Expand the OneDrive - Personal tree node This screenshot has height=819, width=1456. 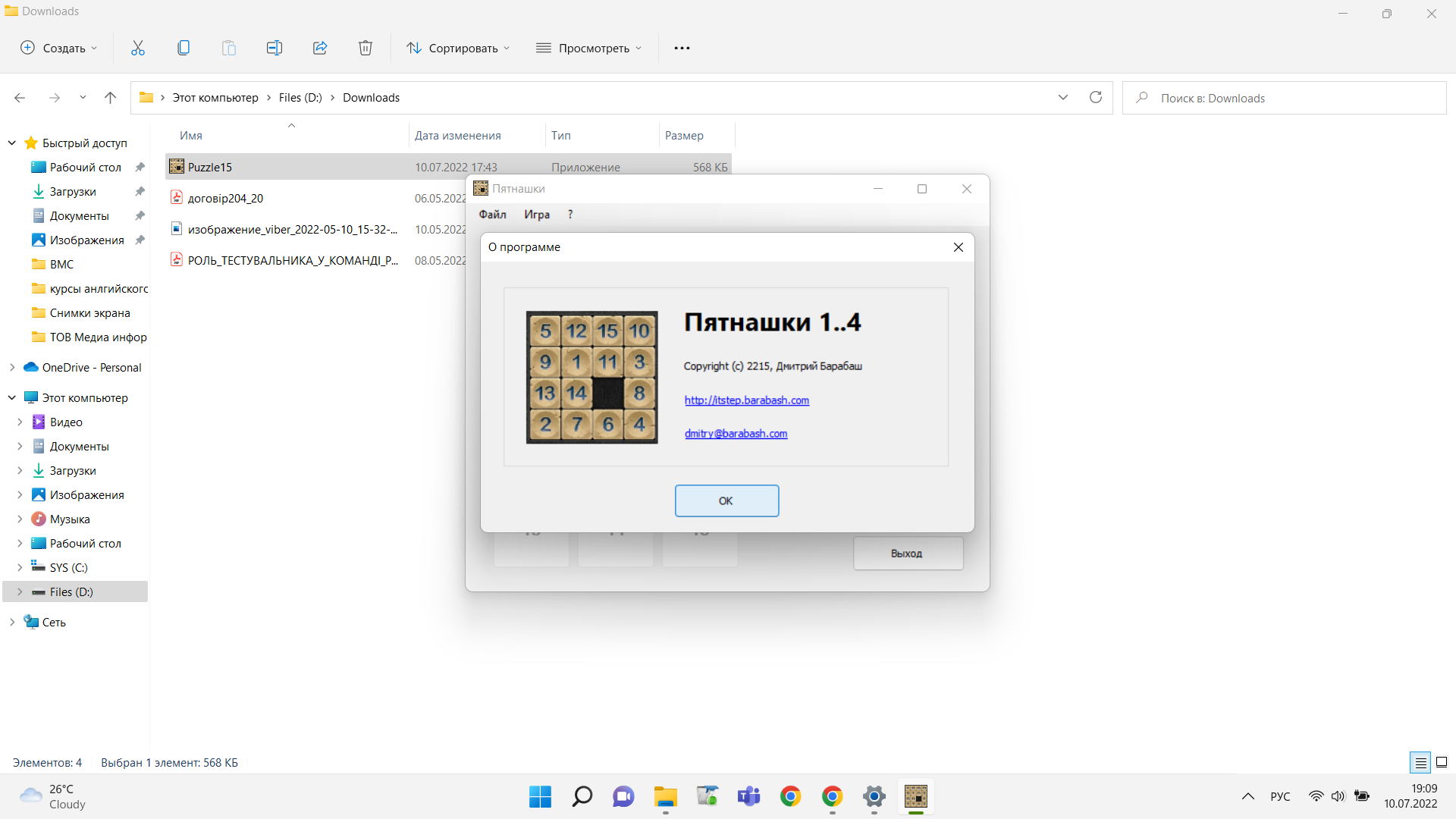pyautogui.click(x=12, y=367)
